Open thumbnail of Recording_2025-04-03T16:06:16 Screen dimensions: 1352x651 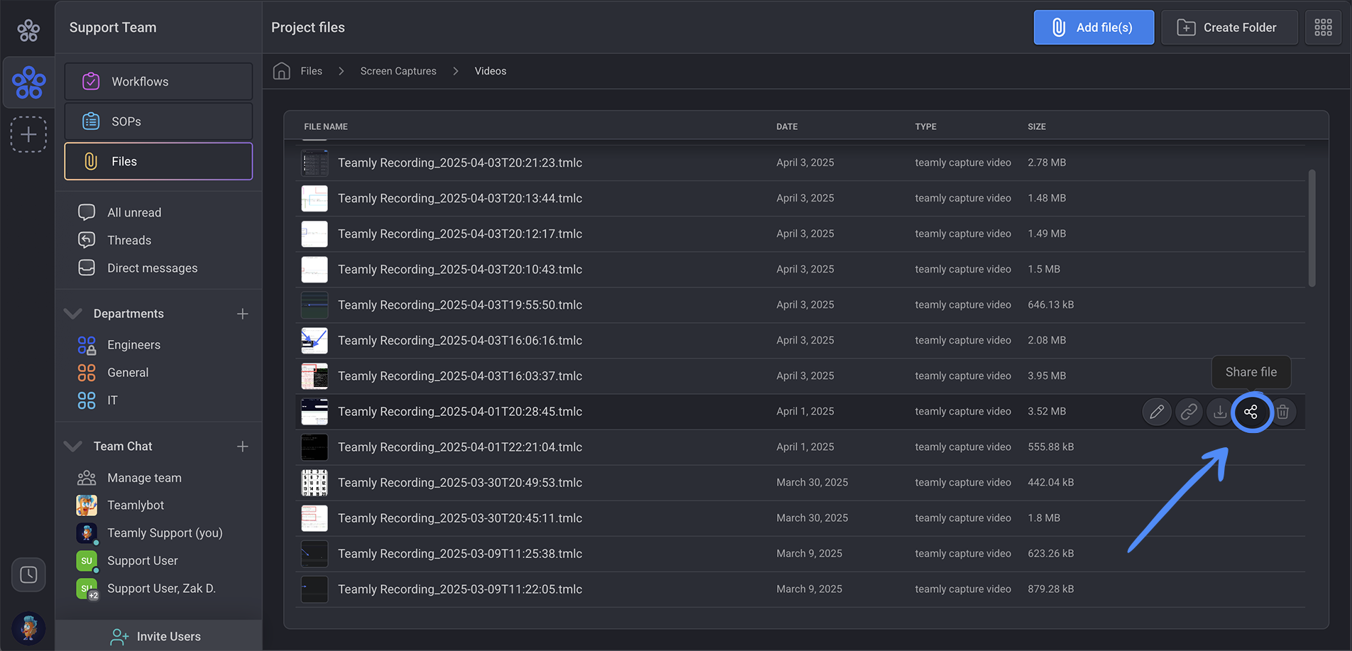(314, 341)
